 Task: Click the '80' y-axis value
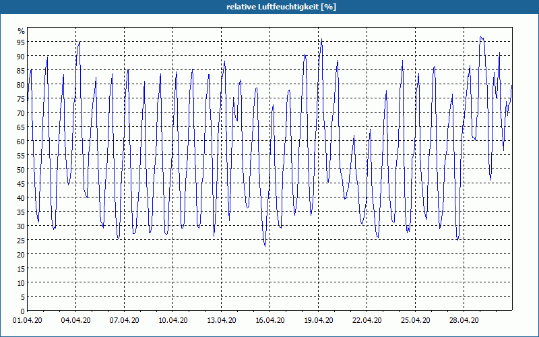pos(22,85)
